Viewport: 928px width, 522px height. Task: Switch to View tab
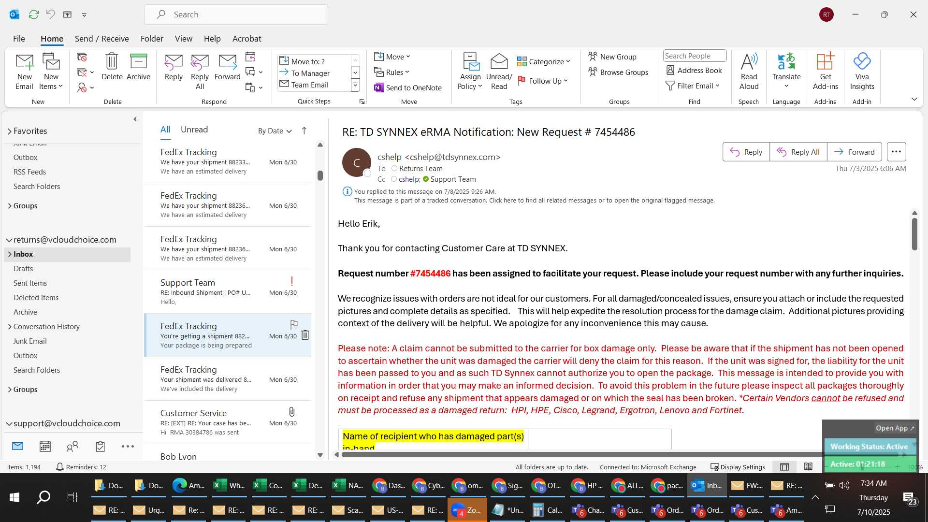[183, 39]
